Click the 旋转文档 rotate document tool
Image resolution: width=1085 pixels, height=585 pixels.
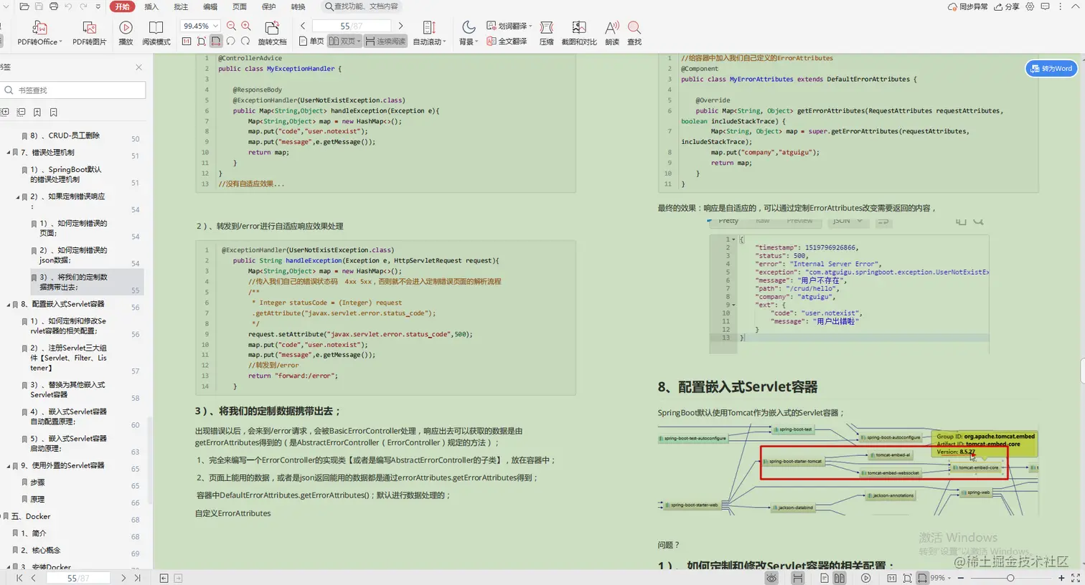(x=272, y=33)
